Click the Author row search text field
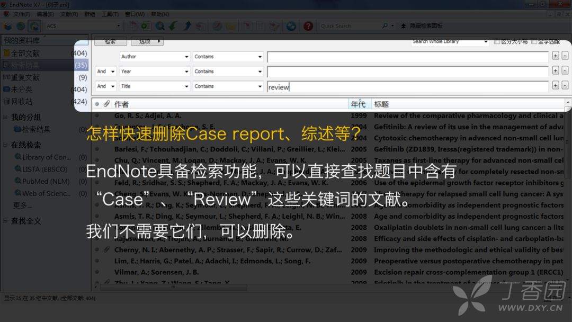 coord(407,57)
